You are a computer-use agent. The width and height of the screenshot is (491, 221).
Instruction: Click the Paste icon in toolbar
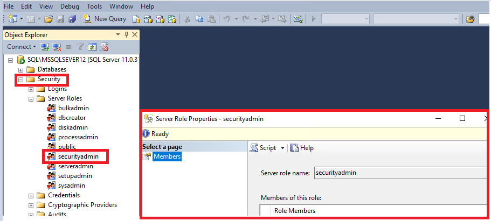[212, 19]
